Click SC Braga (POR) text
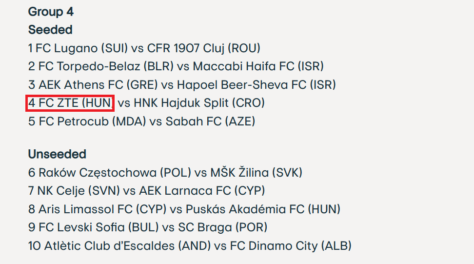474x264 pixels. [223, 227]
